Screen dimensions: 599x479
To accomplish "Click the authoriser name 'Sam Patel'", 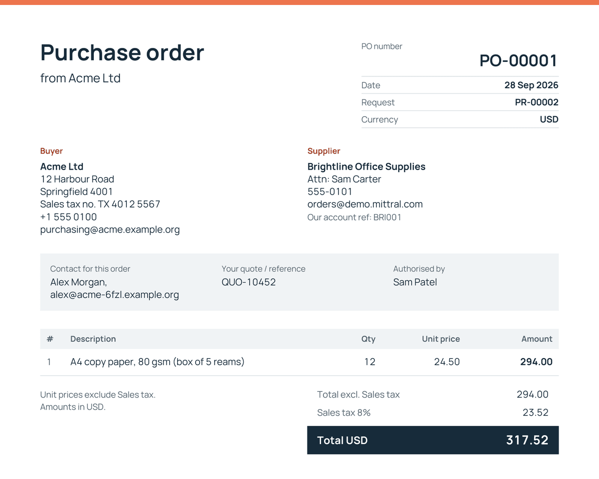I will 415,282.
